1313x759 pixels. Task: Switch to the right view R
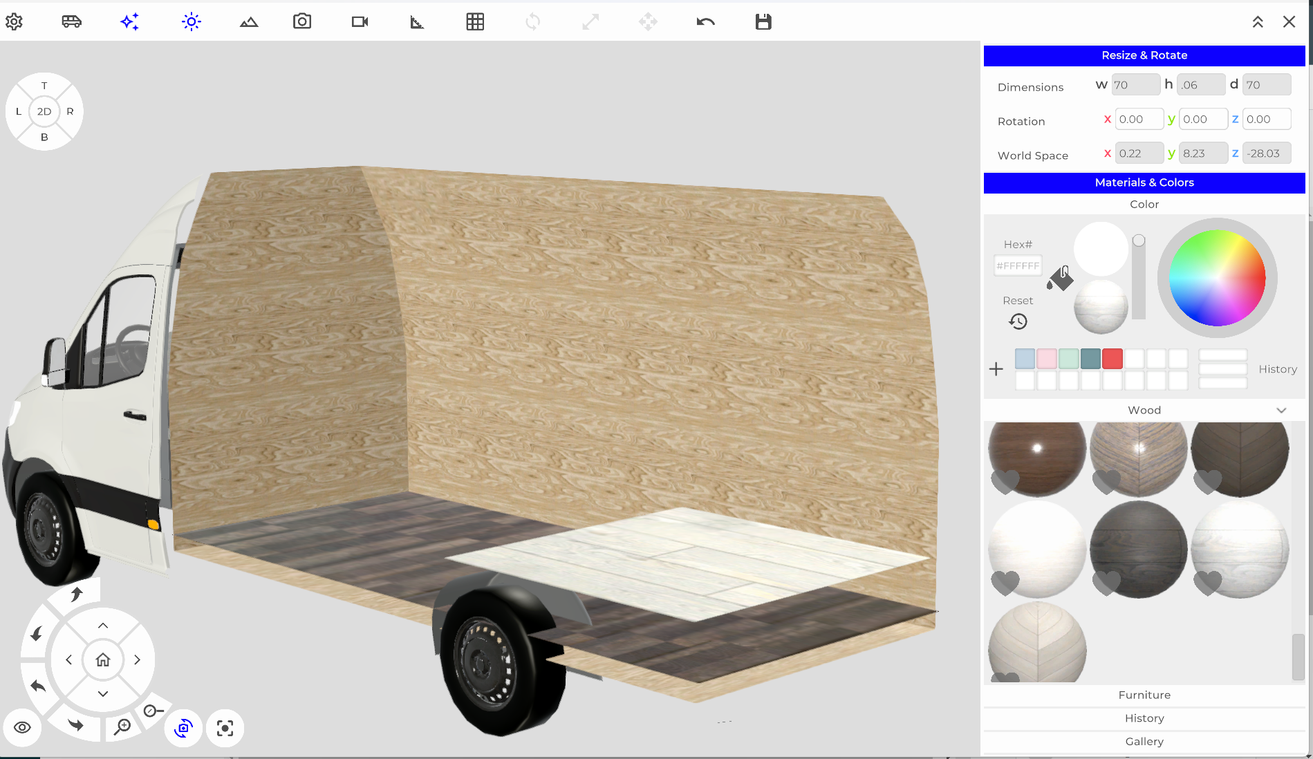[x=70, y=111]
